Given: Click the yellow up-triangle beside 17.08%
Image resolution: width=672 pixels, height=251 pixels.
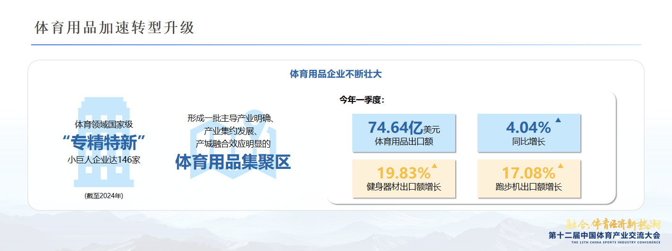Looking at the screenshot, I should coord(561,166).
